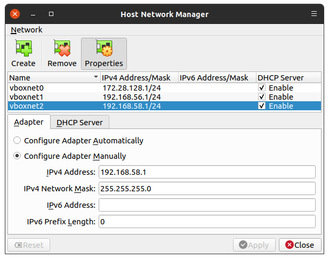Viewport: 329px width, 259px height.
Task: Click into the IPv6 Prefix Length field
Action: [207, 222]
